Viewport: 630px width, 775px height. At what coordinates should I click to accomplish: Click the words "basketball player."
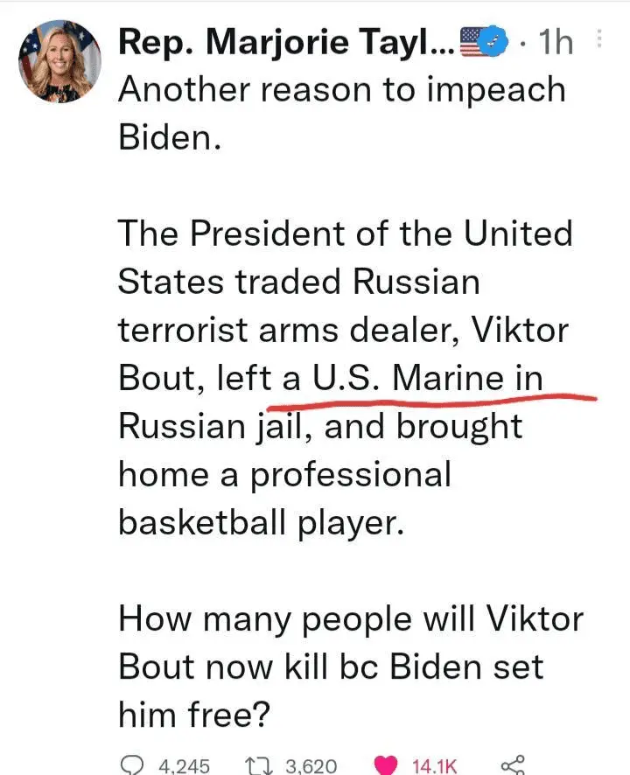[261, 522]
